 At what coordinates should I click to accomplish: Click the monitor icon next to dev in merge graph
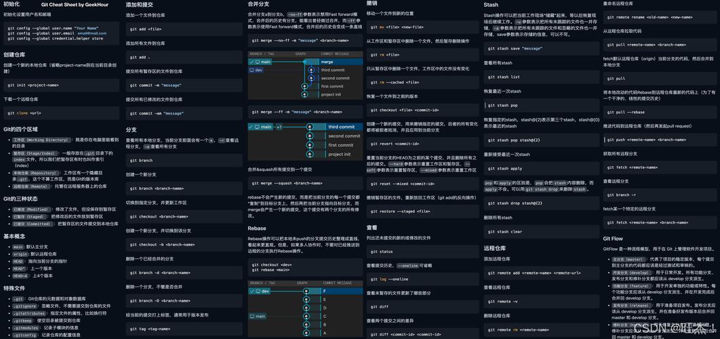(252, 71)
